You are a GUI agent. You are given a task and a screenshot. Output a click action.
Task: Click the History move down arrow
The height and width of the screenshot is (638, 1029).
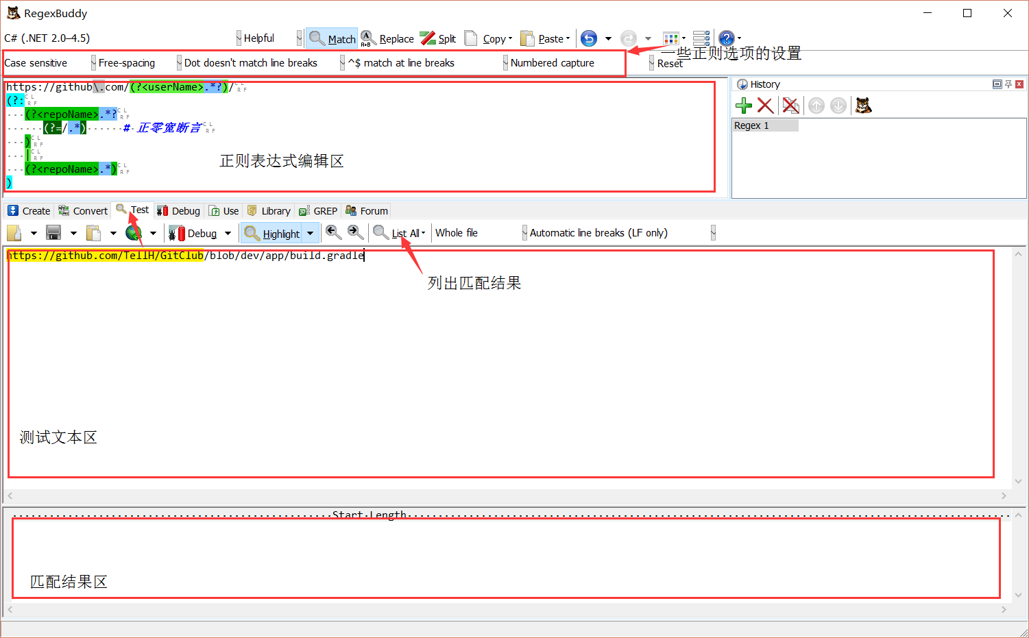[x=838, y=106]
